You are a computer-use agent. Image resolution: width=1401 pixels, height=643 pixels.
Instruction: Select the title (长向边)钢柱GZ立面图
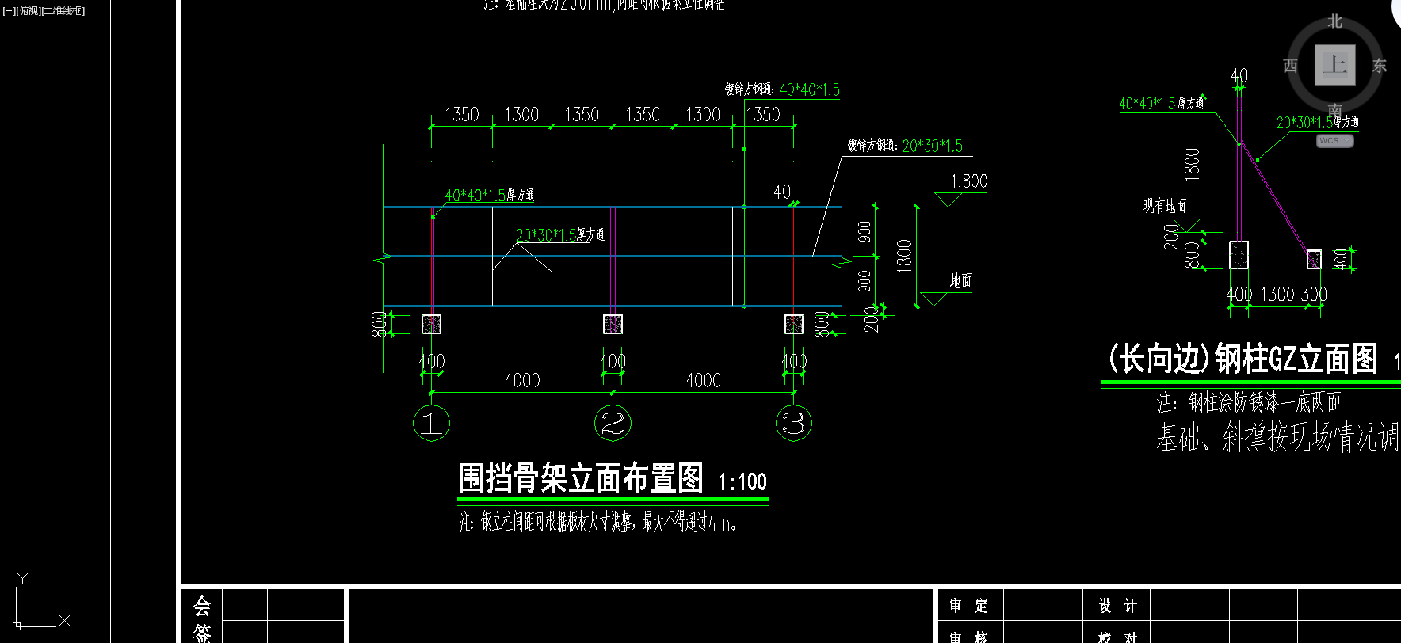pyautogui.click(x=1243, y=359)
